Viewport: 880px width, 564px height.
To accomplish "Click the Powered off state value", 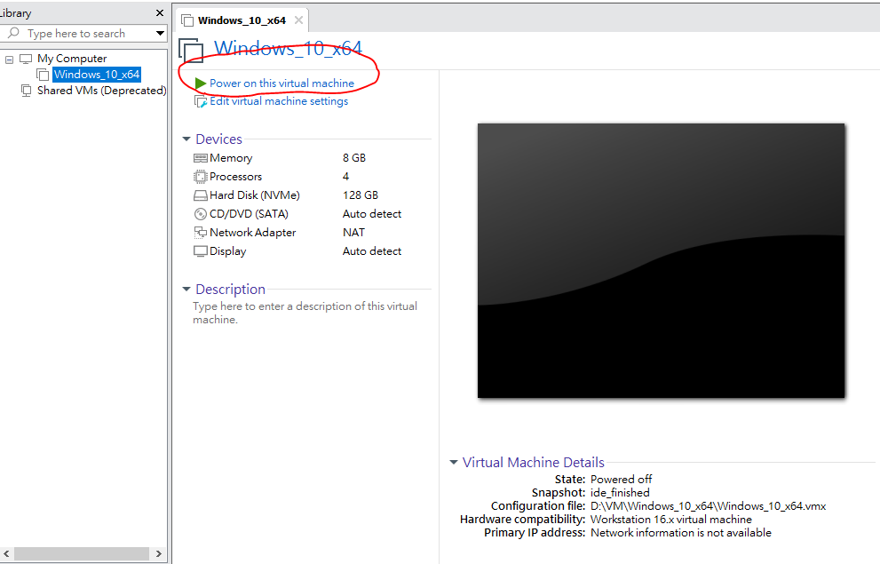I will pos(622,480).
